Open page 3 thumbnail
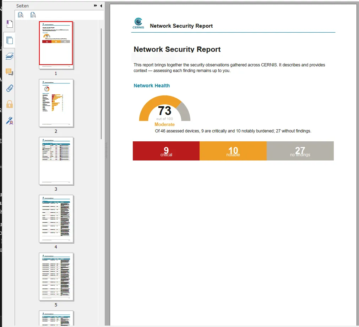The width and height of the screenshot is (359, 327). pyautogui.click(x=56, y=161)
